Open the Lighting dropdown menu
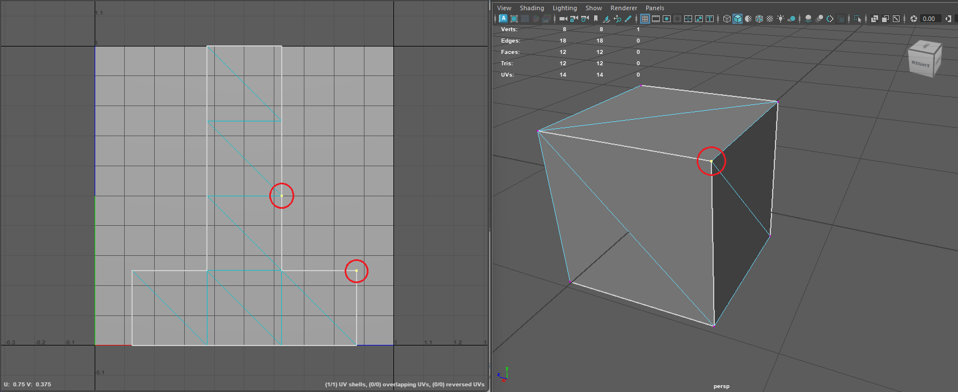The height and width of the screenshot is (392, 958). [564, 8]
